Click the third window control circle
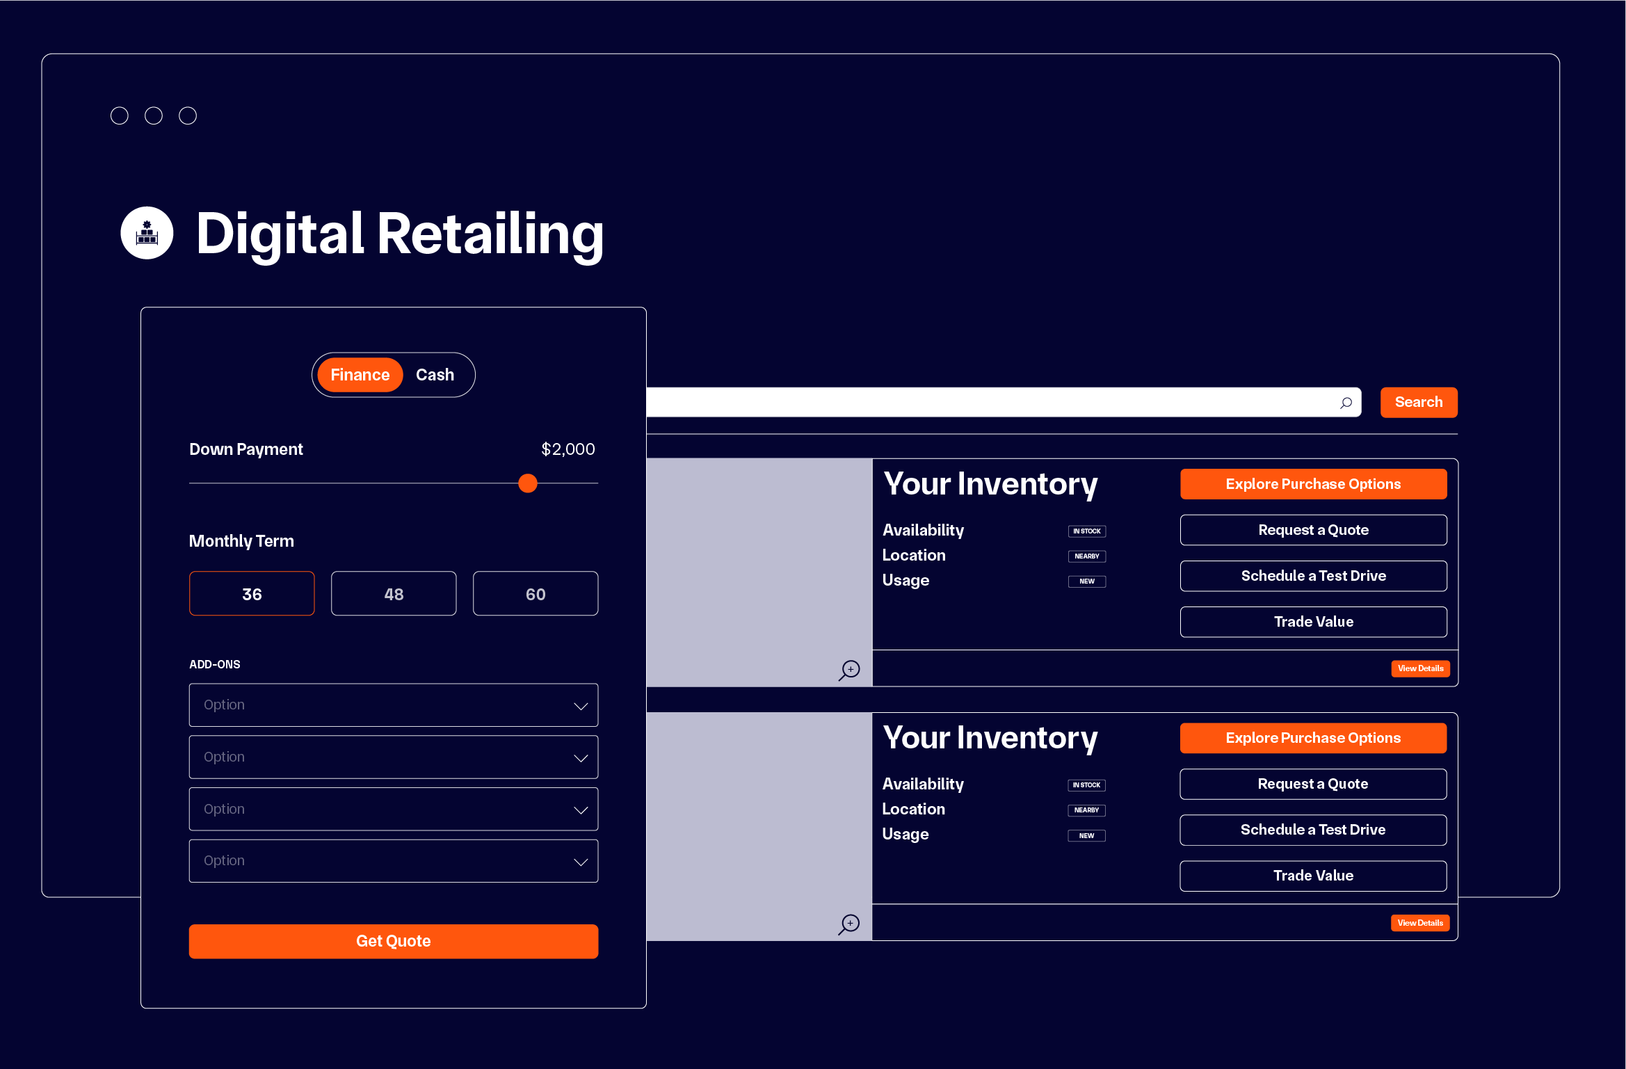The image size is (1626, 1069). [x=187, y=115]
